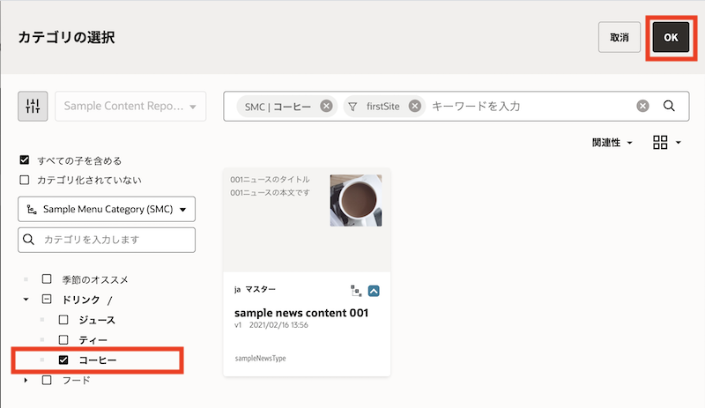This screenshot has width=705, height=408.
Task: Click the 001ニュースのタイトル preview text
Action: click(x=270, y=180)
